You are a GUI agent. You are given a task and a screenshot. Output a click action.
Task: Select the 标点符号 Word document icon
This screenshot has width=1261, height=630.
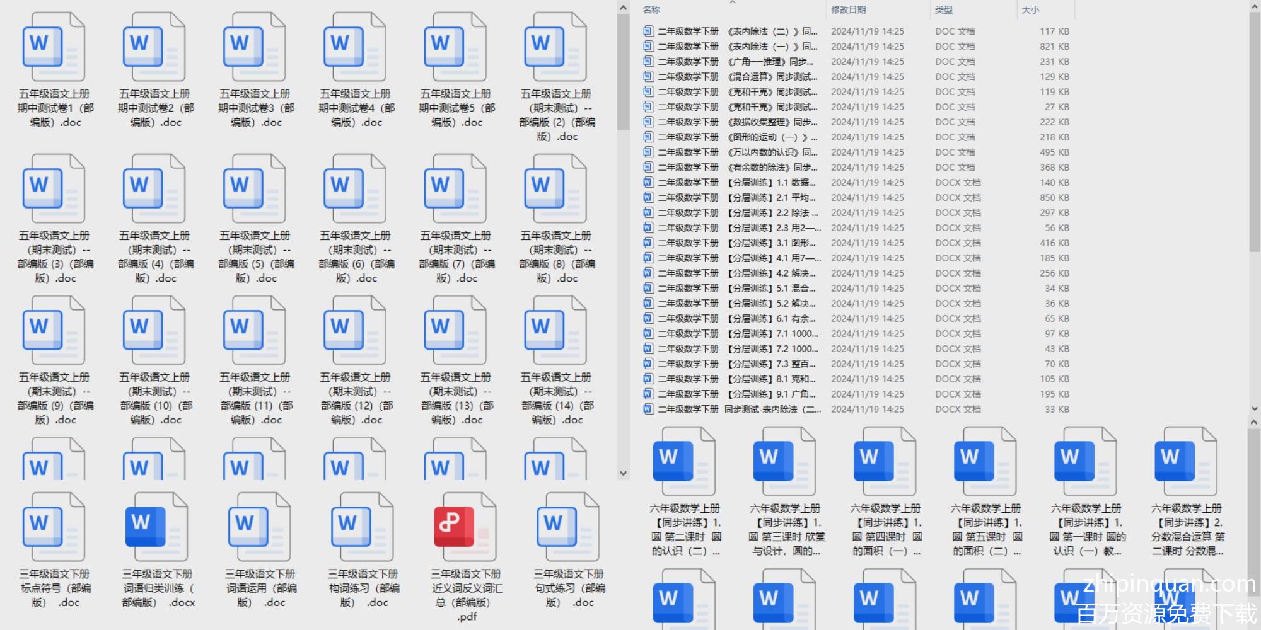click(54, 527)
